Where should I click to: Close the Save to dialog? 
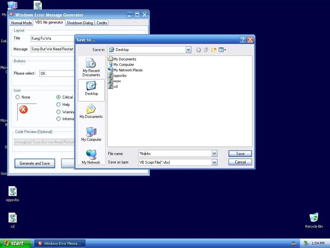(250, 40)
